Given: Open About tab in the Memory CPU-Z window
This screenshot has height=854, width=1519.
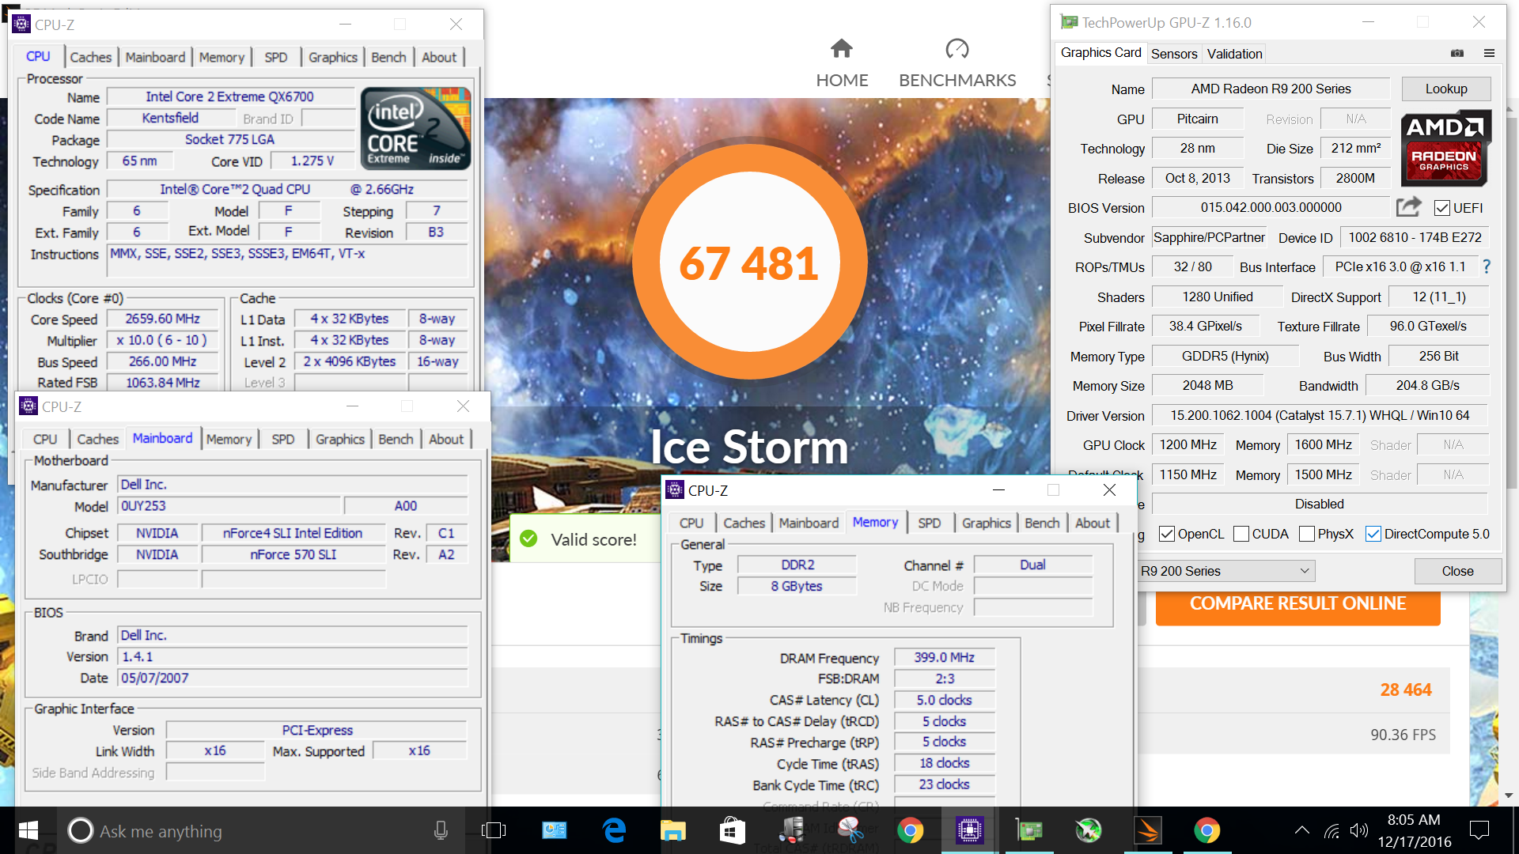Looking at the screenshot, I should pyautogui.click(x=1092, y=523).
